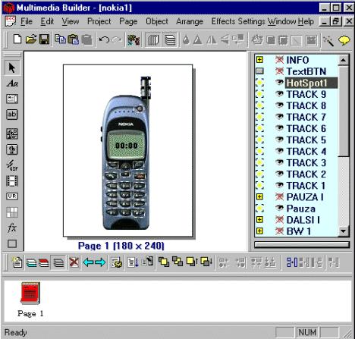This screenshot has height=339, width=355.
Task: Click the compile project toolbar icon
Action: (x=134, y=39)
